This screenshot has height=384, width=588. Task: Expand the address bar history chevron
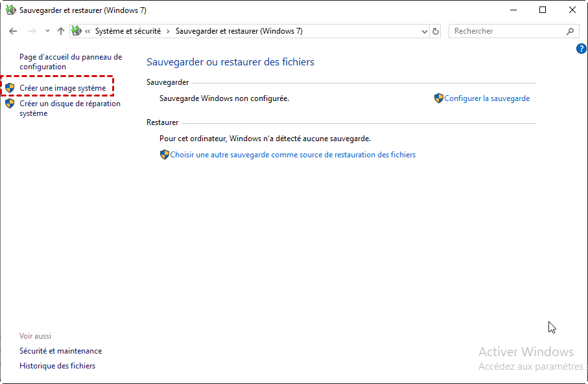424,32
